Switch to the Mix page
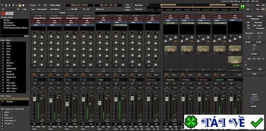Screen dimensions: 266x131 (x=263, y=9)
